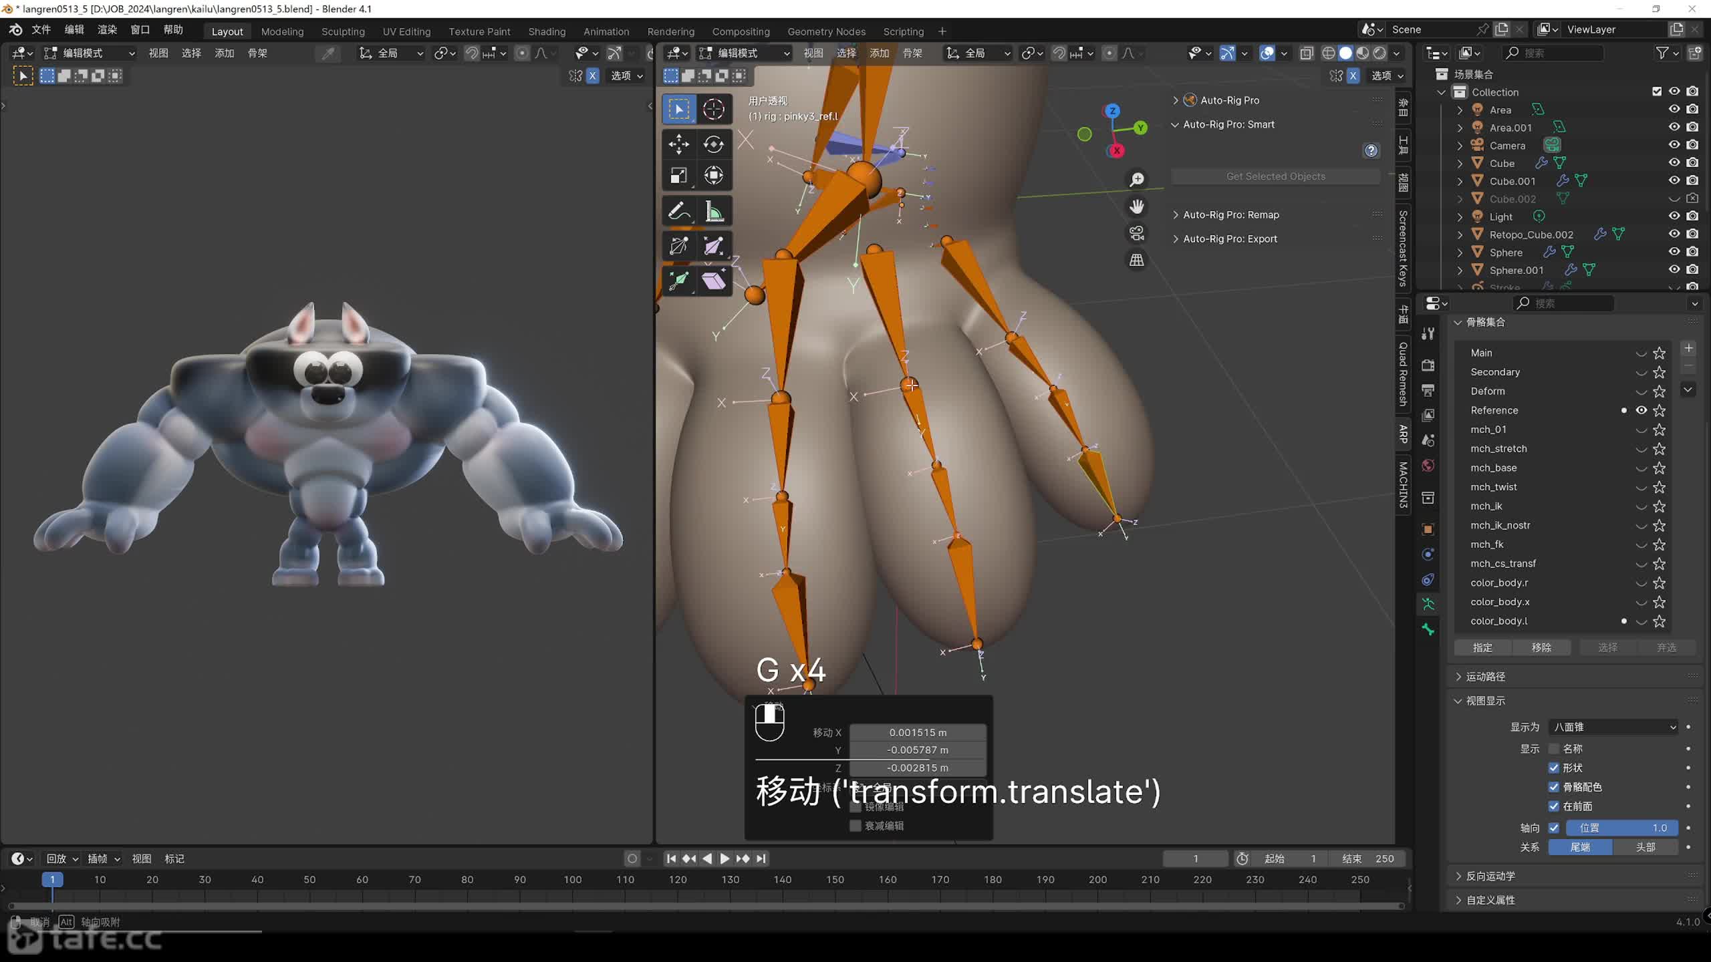Open the Output properties tab
Screen dimensions: 1711x962
1428,390
